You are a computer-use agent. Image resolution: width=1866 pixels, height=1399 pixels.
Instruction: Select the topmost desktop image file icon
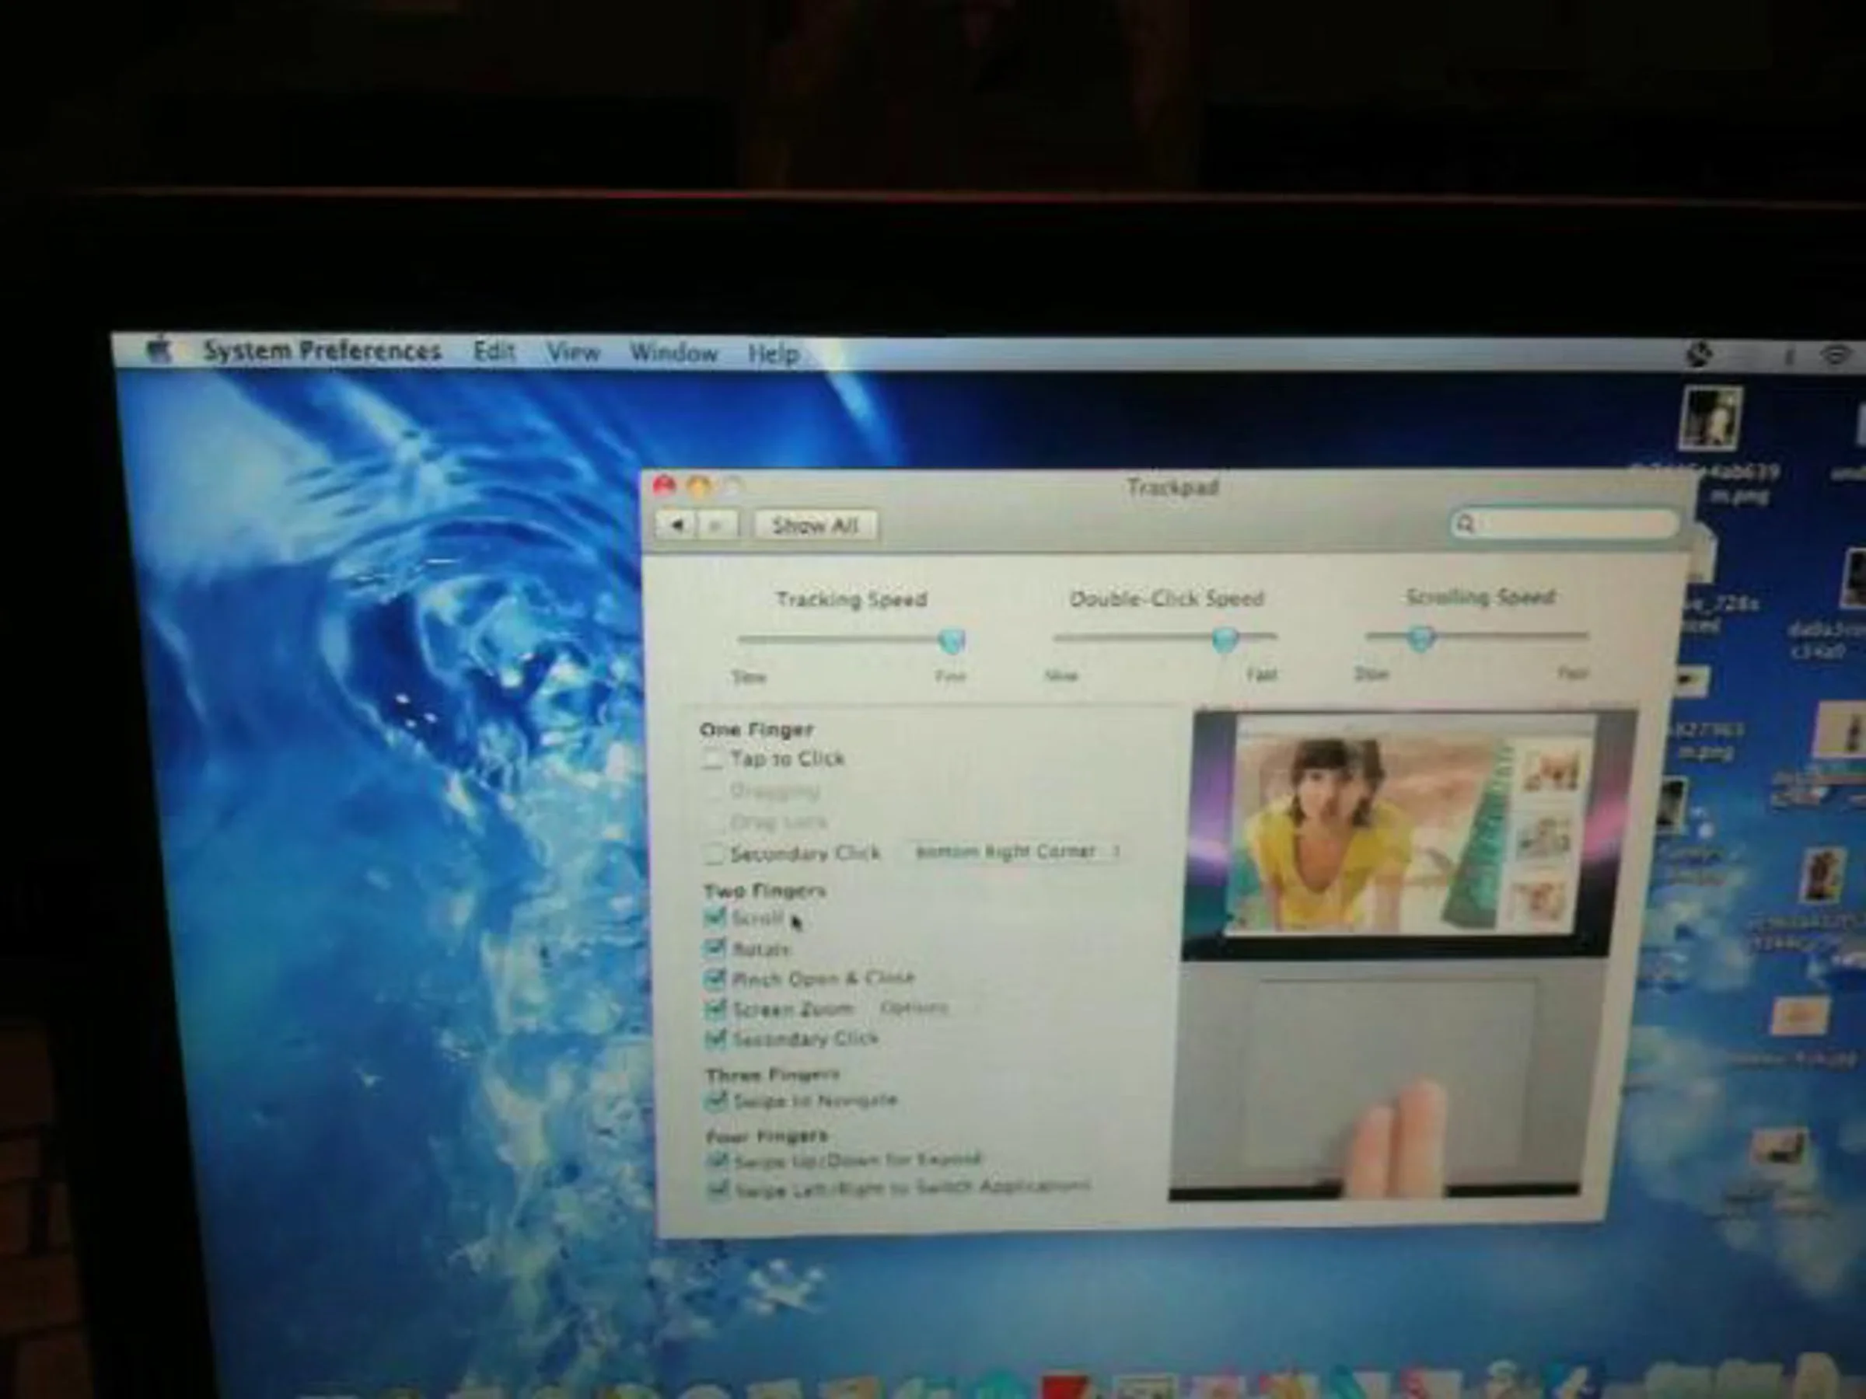(1710, 418)
